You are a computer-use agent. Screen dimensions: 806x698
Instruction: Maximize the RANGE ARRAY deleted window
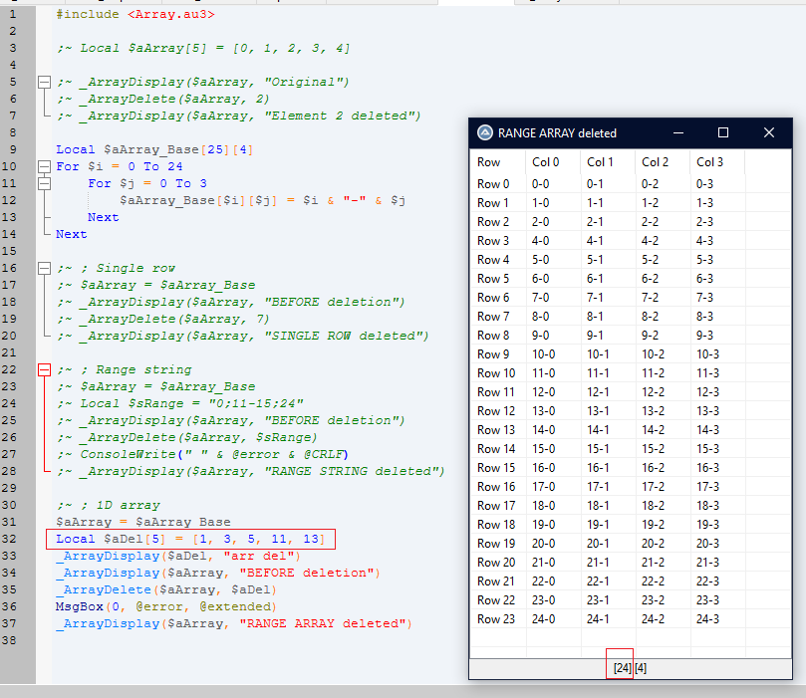723,133
